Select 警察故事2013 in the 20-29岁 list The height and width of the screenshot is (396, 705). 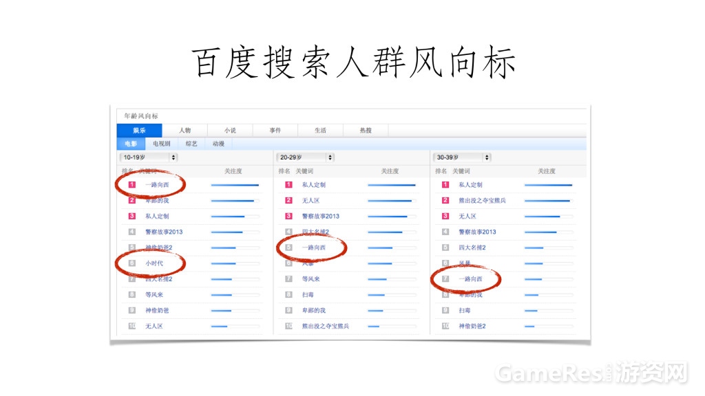[x=321, y=216]
